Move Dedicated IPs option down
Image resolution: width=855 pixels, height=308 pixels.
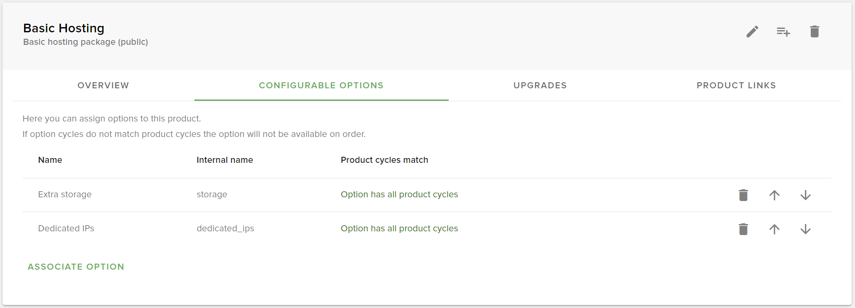click(805, 229)
